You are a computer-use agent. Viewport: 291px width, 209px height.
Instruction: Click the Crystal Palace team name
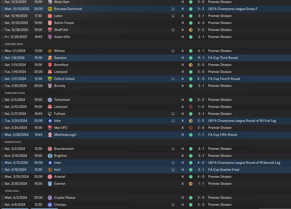point(65,198)
